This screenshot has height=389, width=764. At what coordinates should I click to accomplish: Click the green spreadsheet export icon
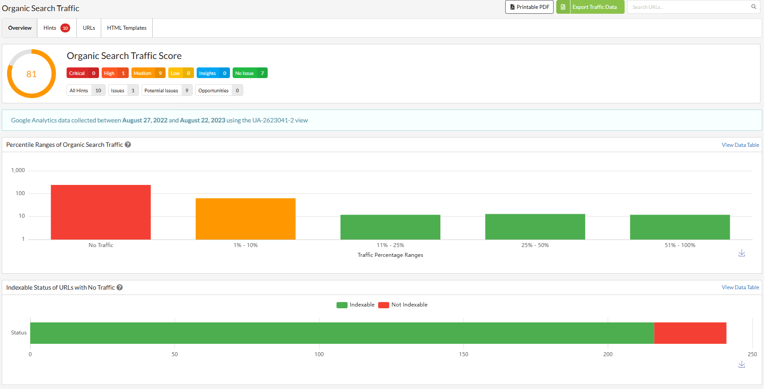[563, 7]
